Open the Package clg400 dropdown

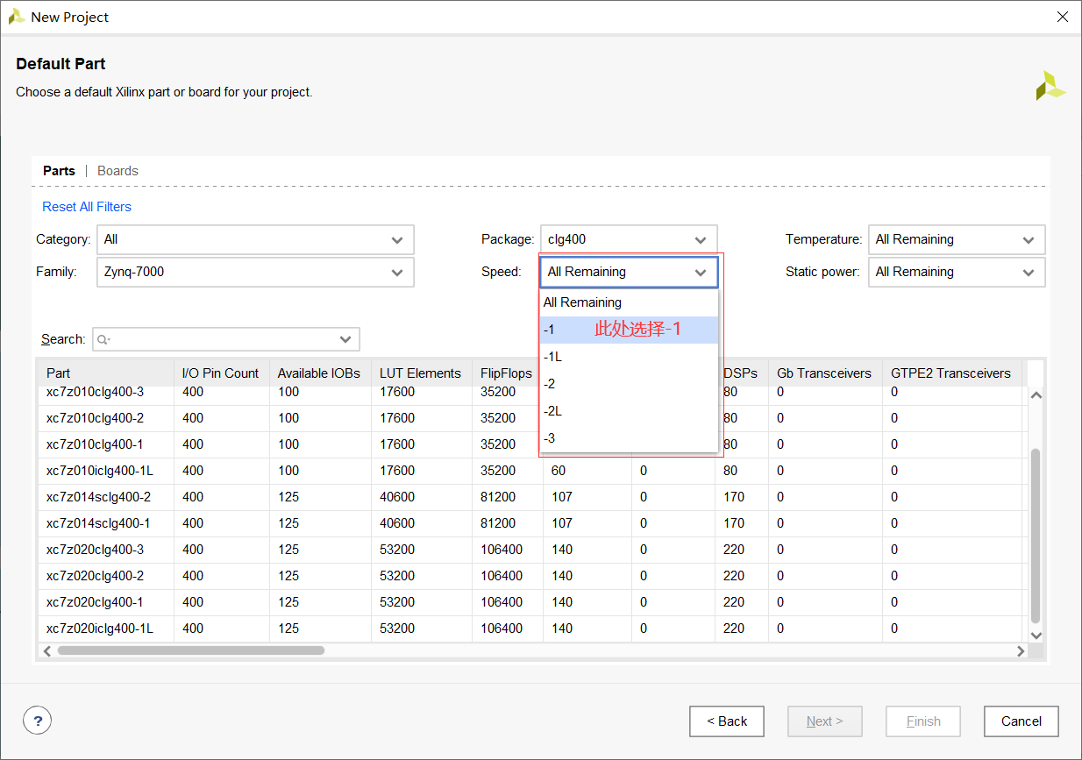click(x=629, y=239)
